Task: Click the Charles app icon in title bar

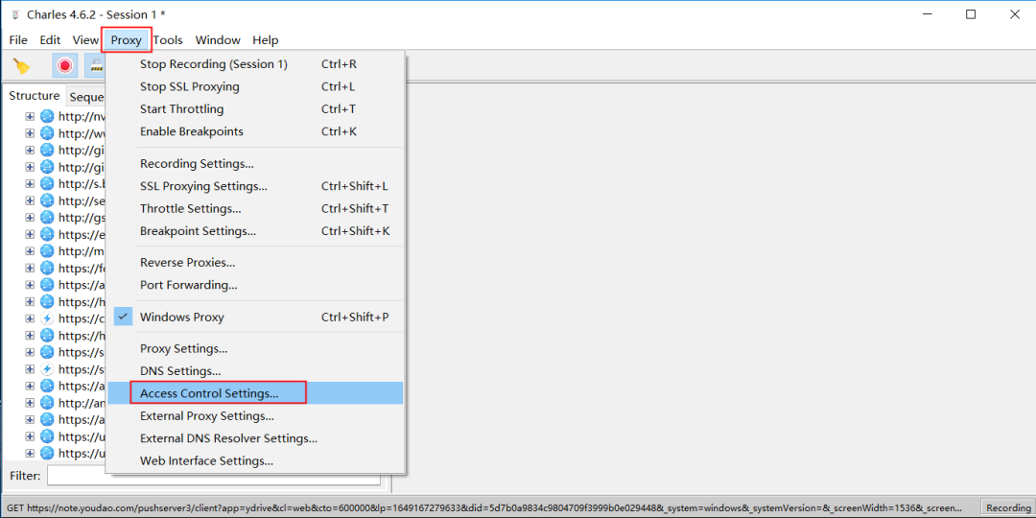Action: [x=15, y=14]
